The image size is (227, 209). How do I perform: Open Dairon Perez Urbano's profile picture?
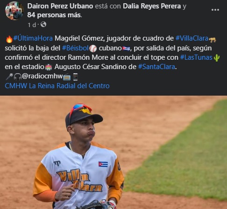[14, 11]
